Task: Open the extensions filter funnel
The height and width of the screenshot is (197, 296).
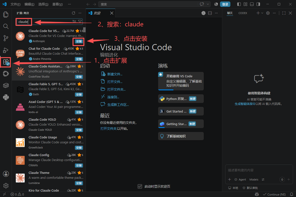Action: (80, 21)
